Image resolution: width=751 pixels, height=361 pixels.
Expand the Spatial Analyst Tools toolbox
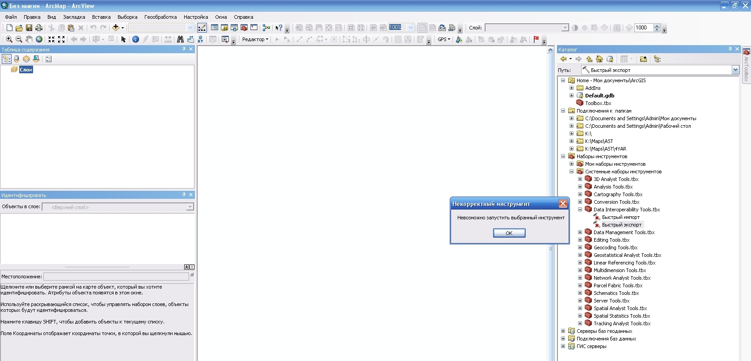pos(580,308)
